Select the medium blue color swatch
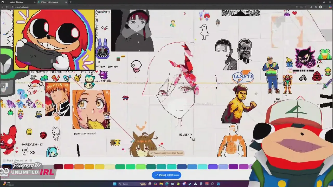The image size is (333, 187). [192, 167]
